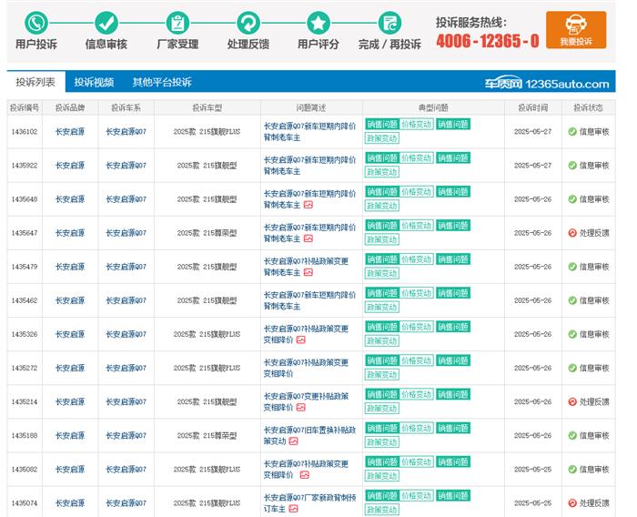This screenshot has width=637, height=517.
Task: Click 投诉编号 column header
Action: (x=25, y=107)
